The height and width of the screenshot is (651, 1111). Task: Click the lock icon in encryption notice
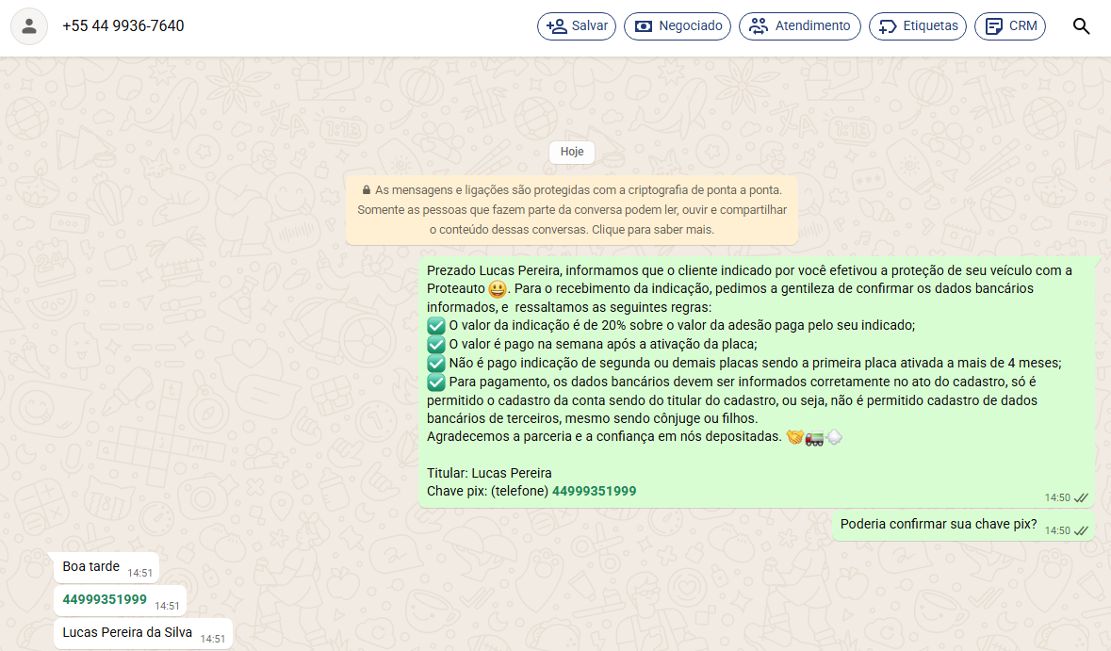(366, 190)
